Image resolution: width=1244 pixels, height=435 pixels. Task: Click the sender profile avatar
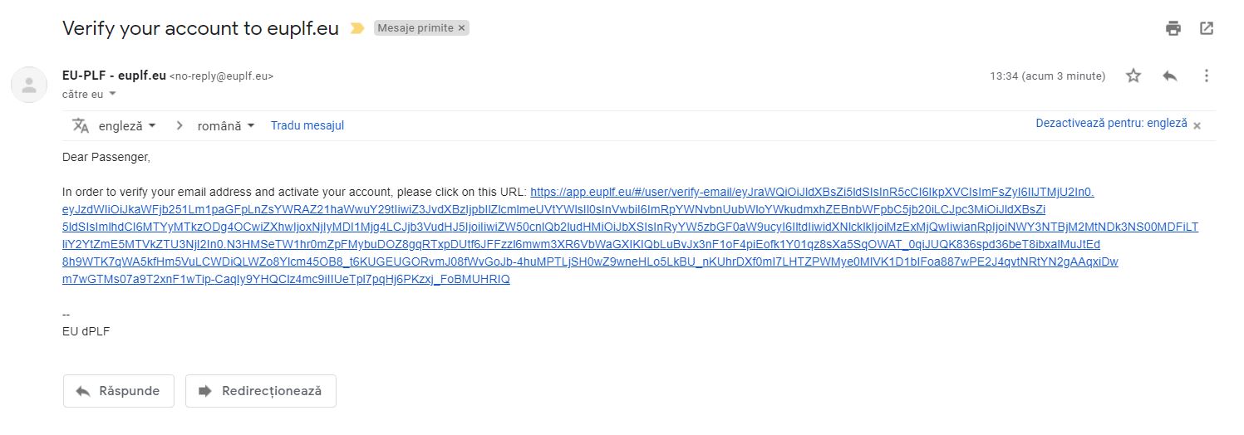point(29,84)
